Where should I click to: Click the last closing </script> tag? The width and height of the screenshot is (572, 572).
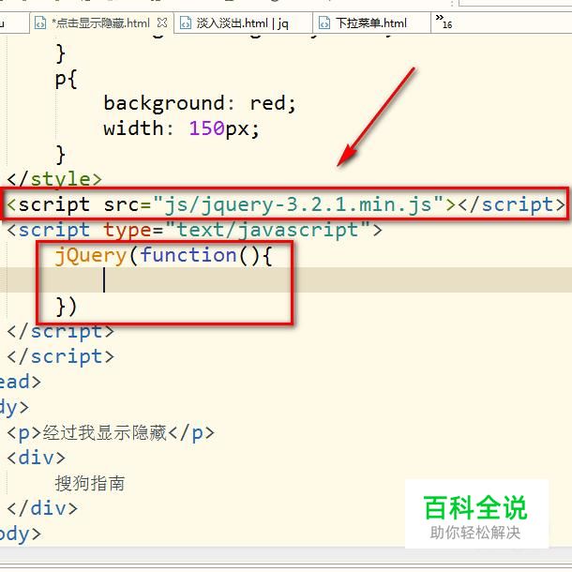pyautogui.click(x=61, y=356)
